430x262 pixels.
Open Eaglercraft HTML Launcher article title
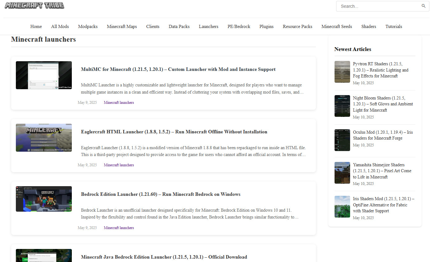tap(174, 132)
